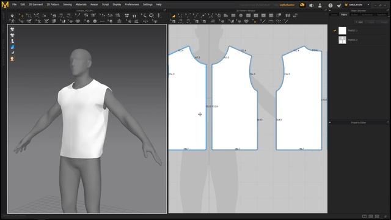Undock the Property Editor panel

pos(388,122)
